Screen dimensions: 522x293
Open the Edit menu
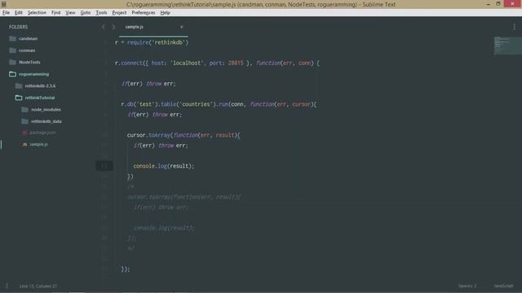point(18,13)
